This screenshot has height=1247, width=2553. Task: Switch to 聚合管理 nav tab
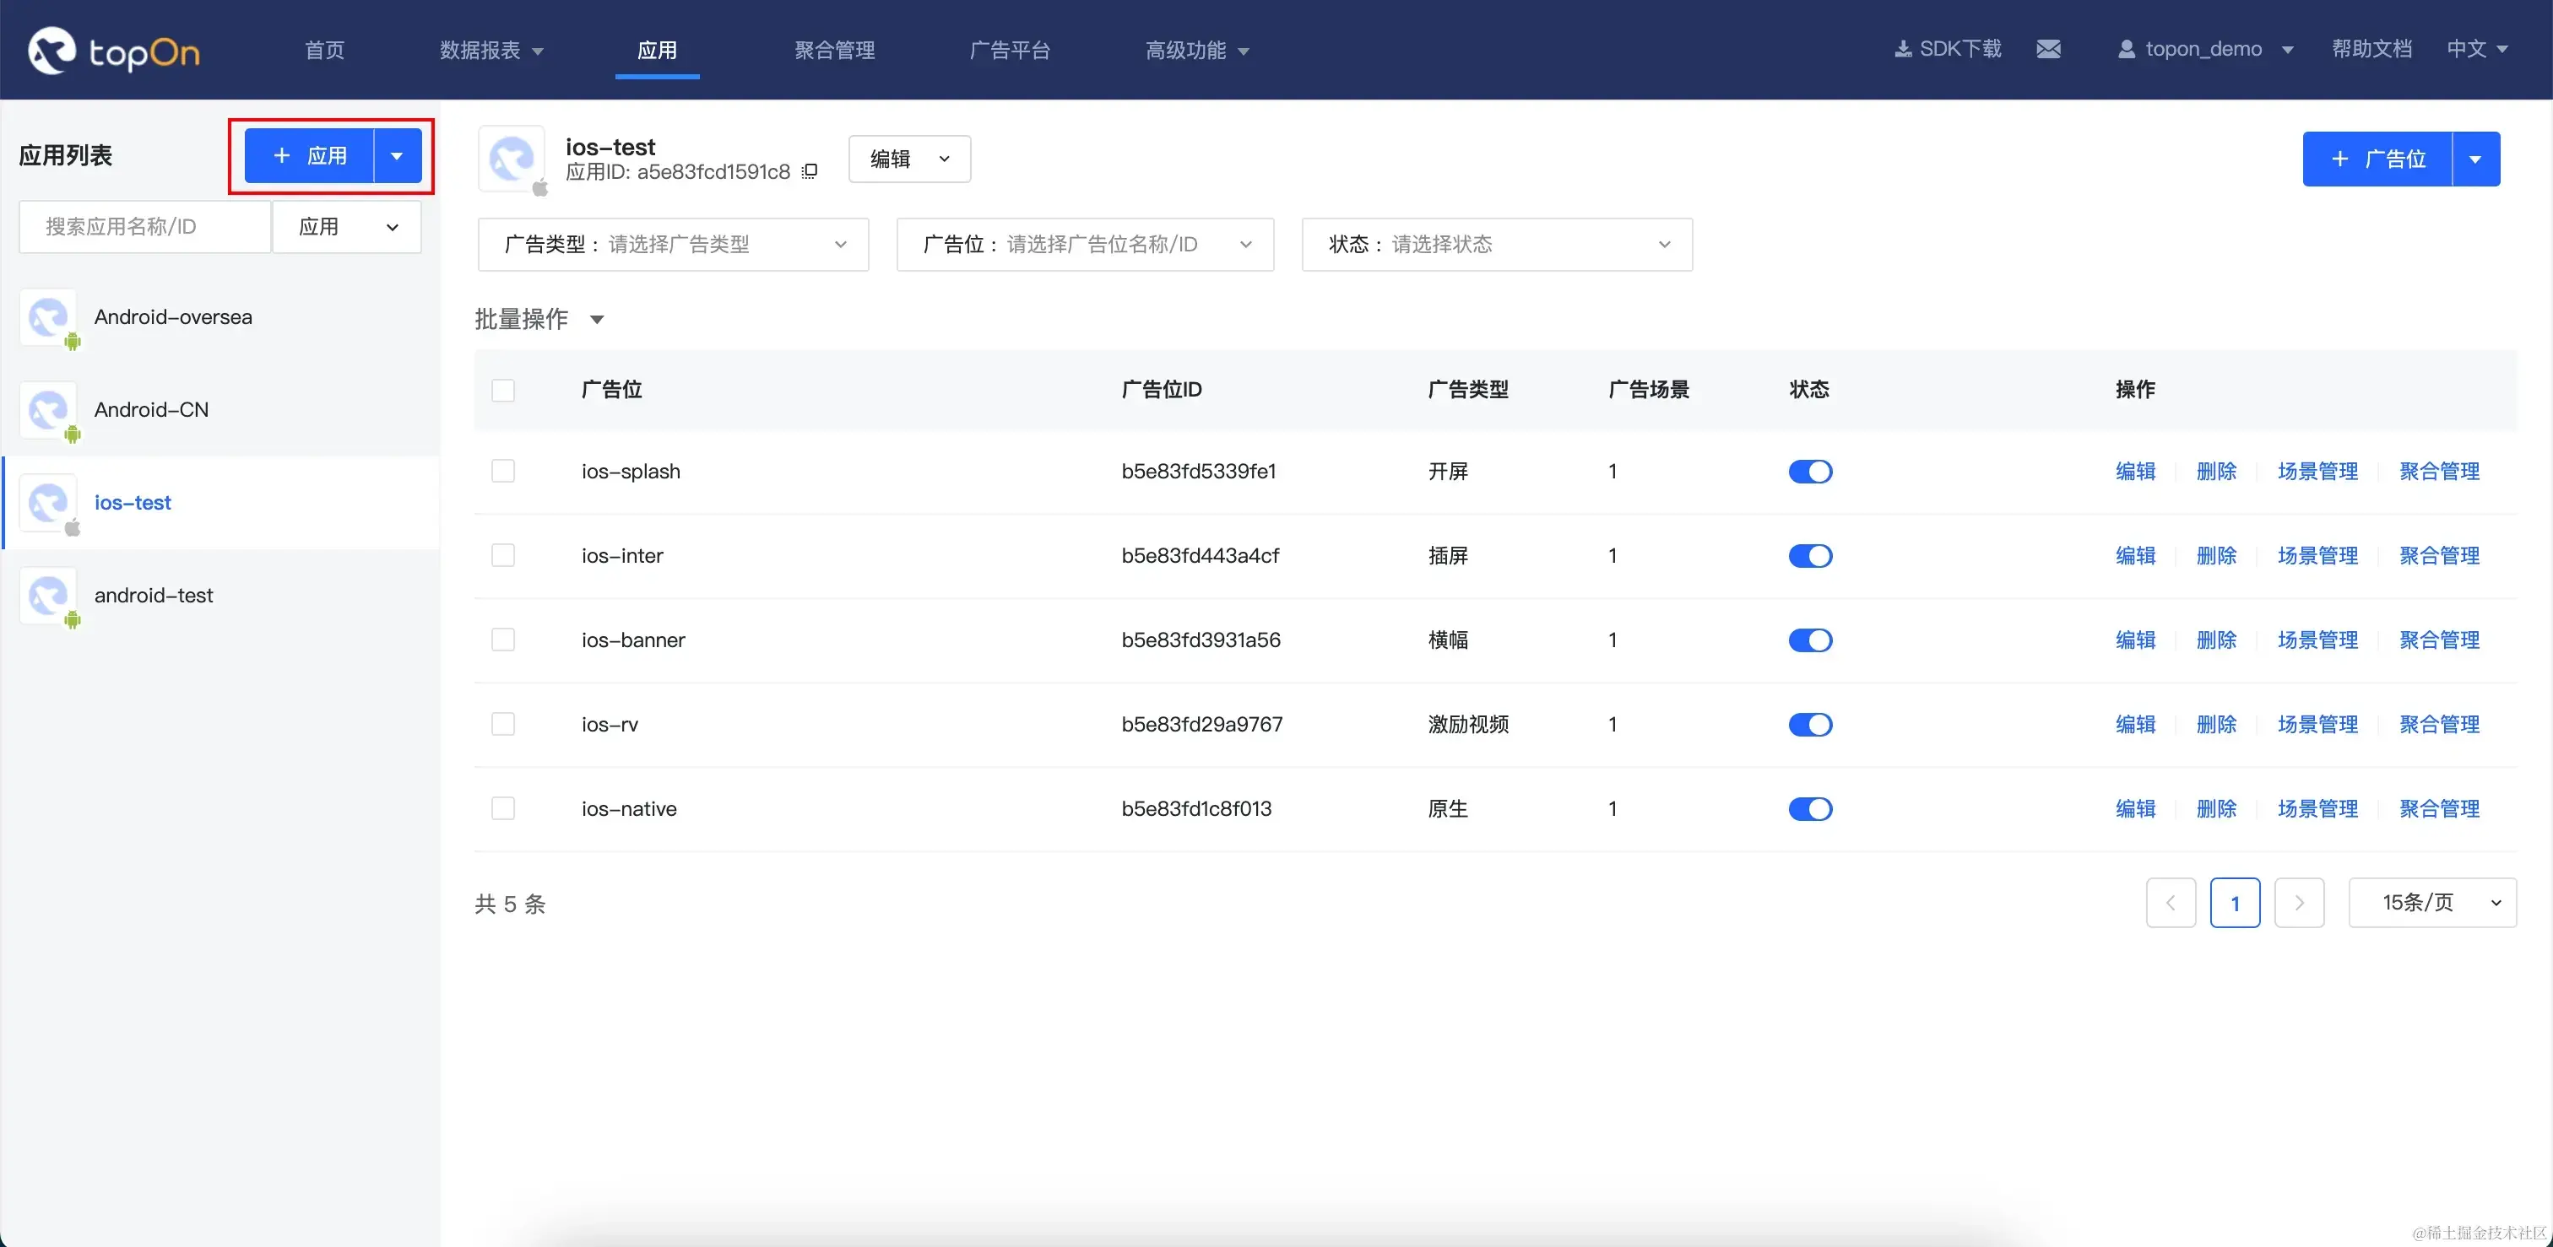coord(833,51)
